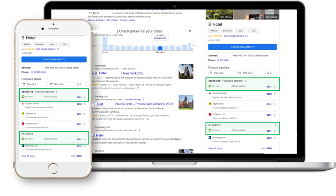This screenshot has height=196, width=336.
Task: Open check-out date Mon, Jul 3 on laptop
Action: [251, 73]
